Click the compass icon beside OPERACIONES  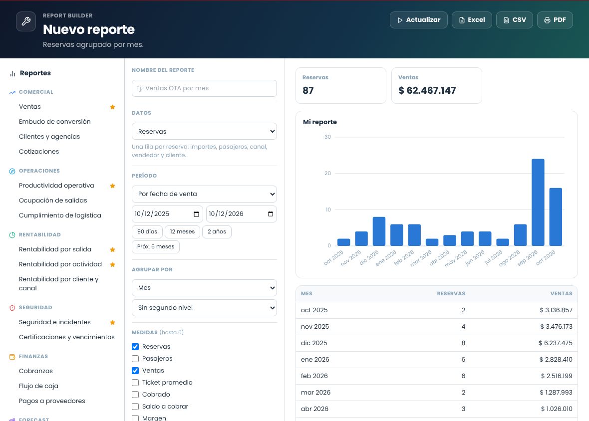pyautogui.click(x=12, y=171)
